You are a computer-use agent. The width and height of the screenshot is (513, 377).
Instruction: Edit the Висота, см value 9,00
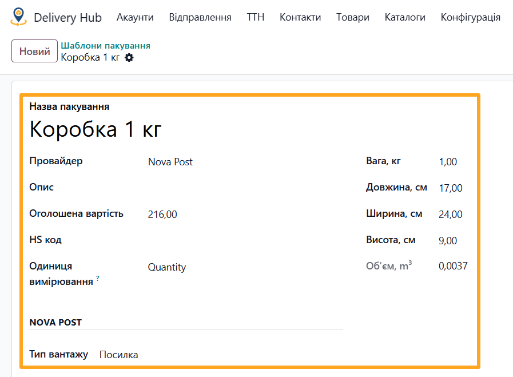448,240
